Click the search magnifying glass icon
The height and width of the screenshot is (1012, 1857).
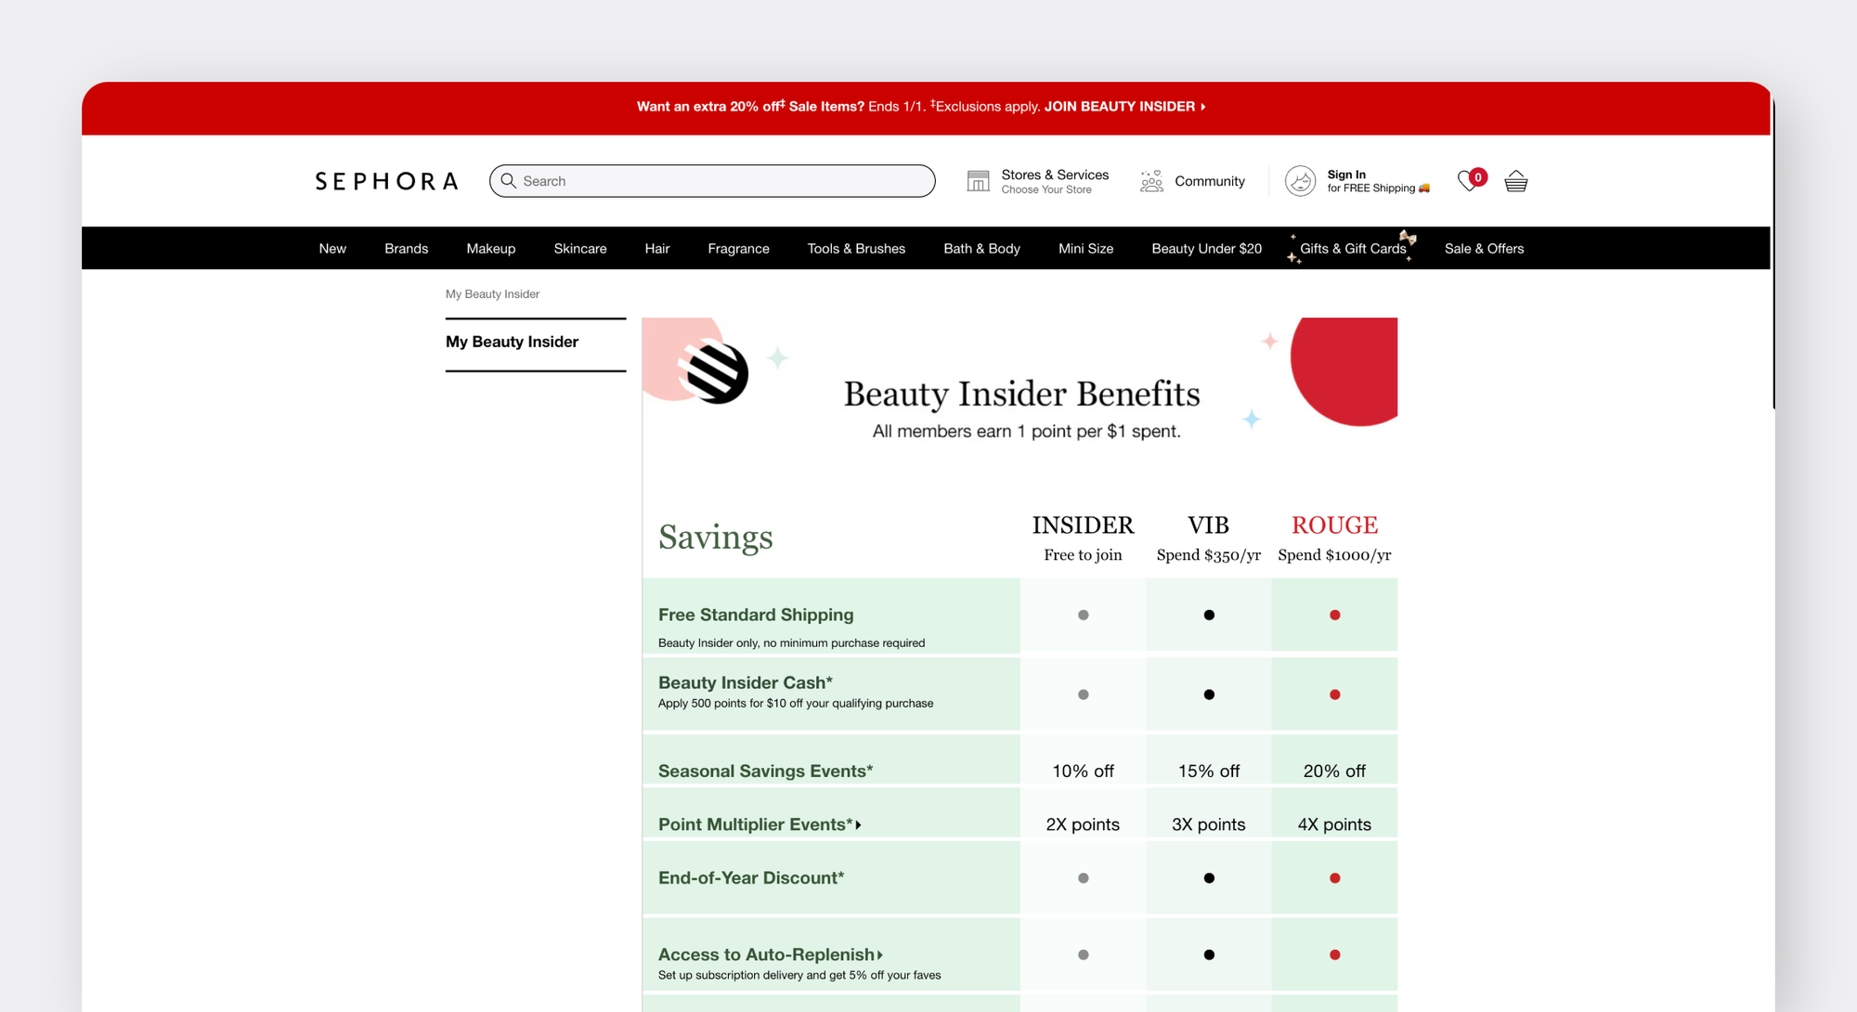point(509,181)
